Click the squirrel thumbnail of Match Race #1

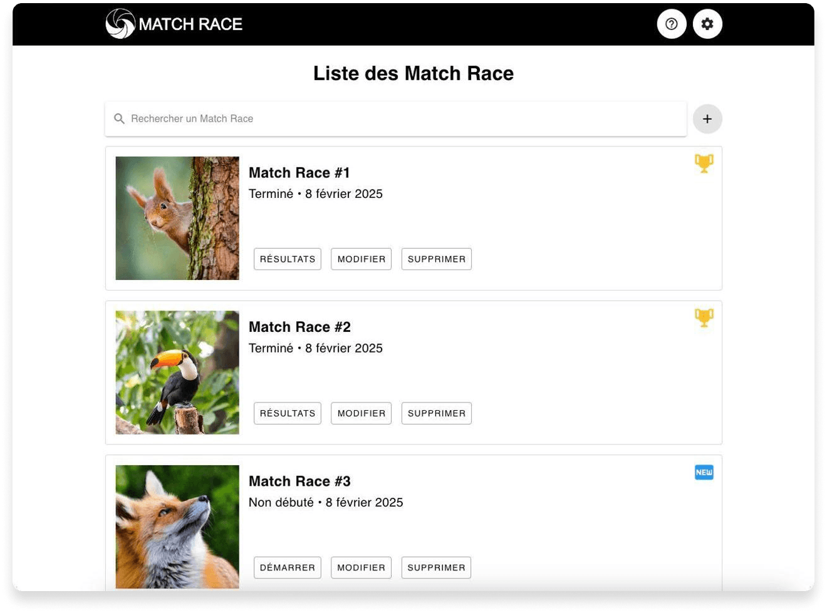pos(177,217)
